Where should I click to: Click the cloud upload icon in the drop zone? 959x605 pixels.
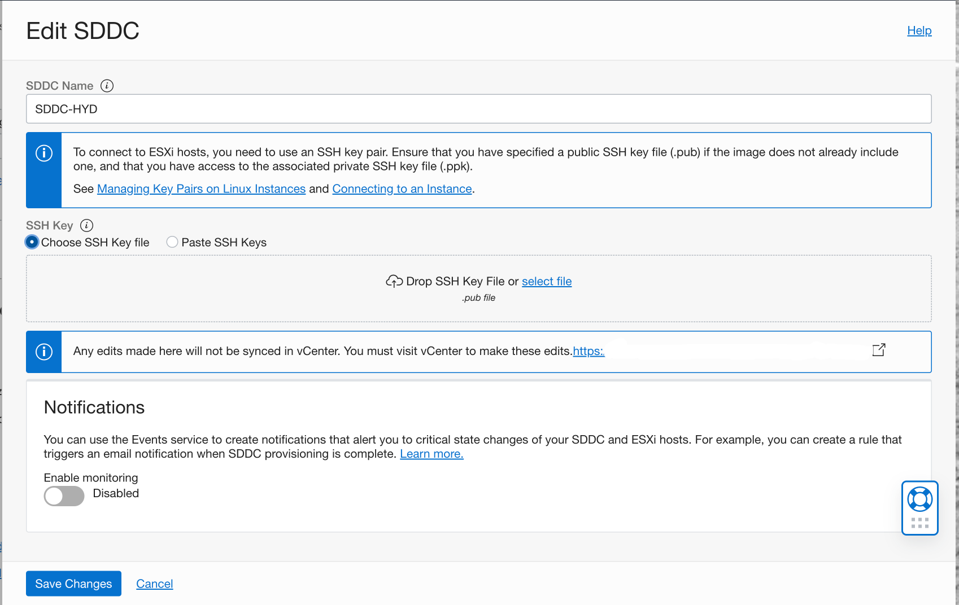click(x=394, y=280)
